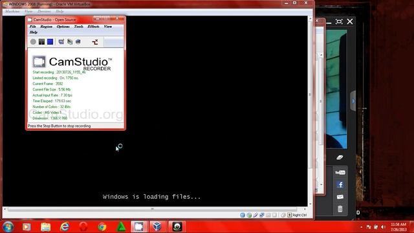Click VirtualBox optical disk status icon

point(249,215)
